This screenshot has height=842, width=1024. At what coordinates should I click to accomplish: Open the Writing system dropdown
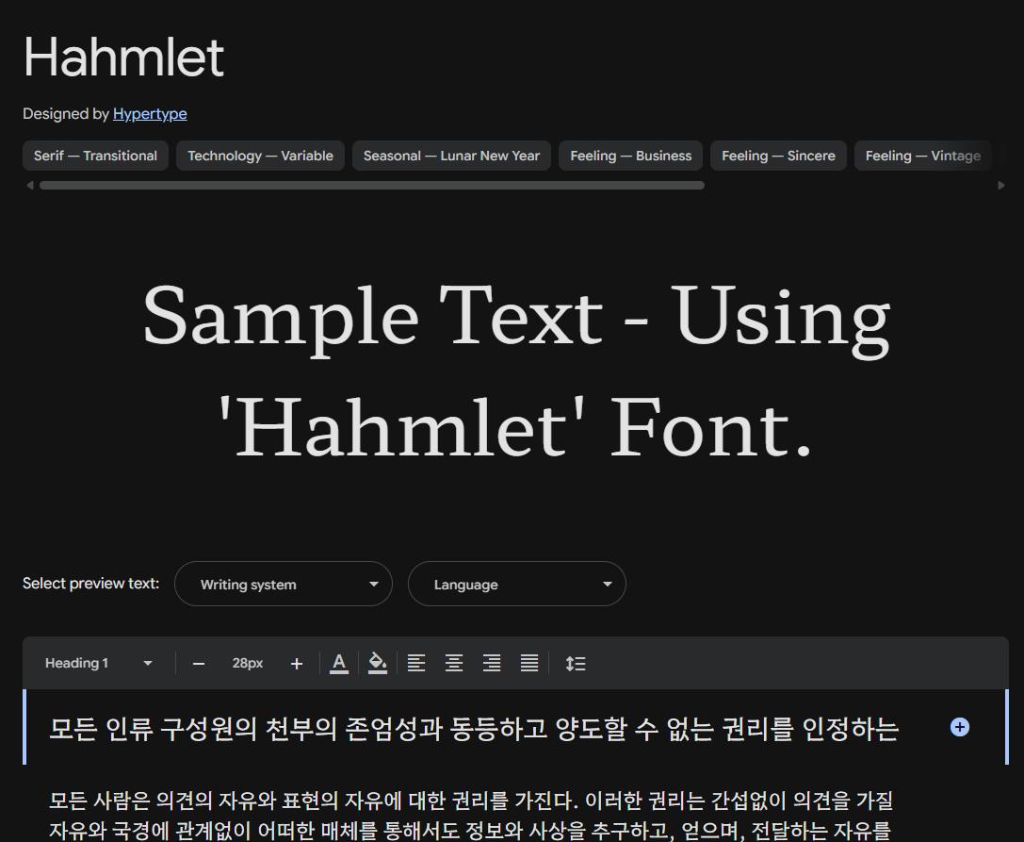(x=284, y=584)
